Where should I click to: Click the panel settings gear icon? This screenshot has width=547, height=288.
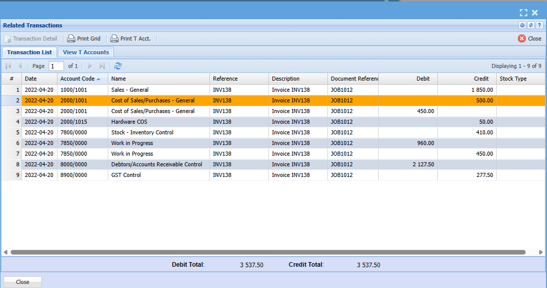tap(522, 25)
